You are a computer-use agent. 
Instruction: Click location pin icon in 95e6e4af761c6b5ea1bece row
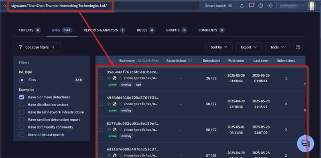120,78
